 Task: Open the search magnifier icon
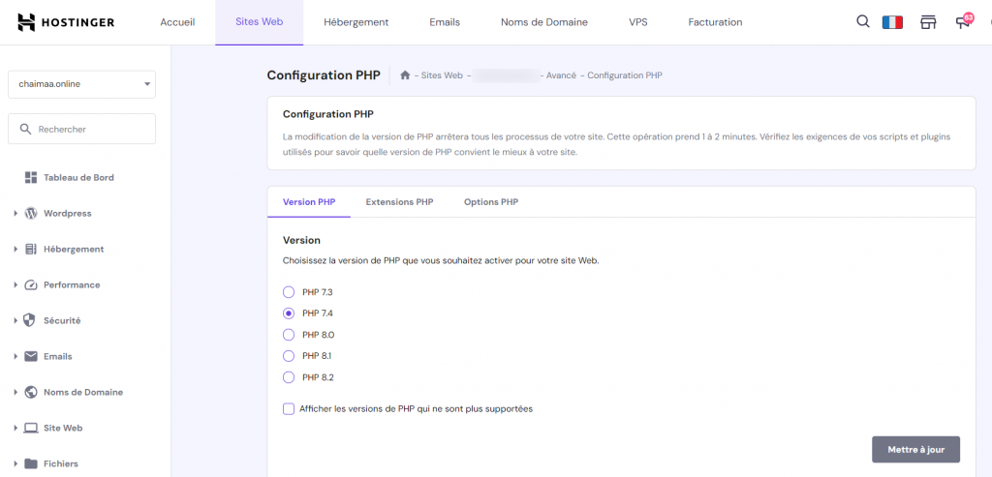click(863, 21)
